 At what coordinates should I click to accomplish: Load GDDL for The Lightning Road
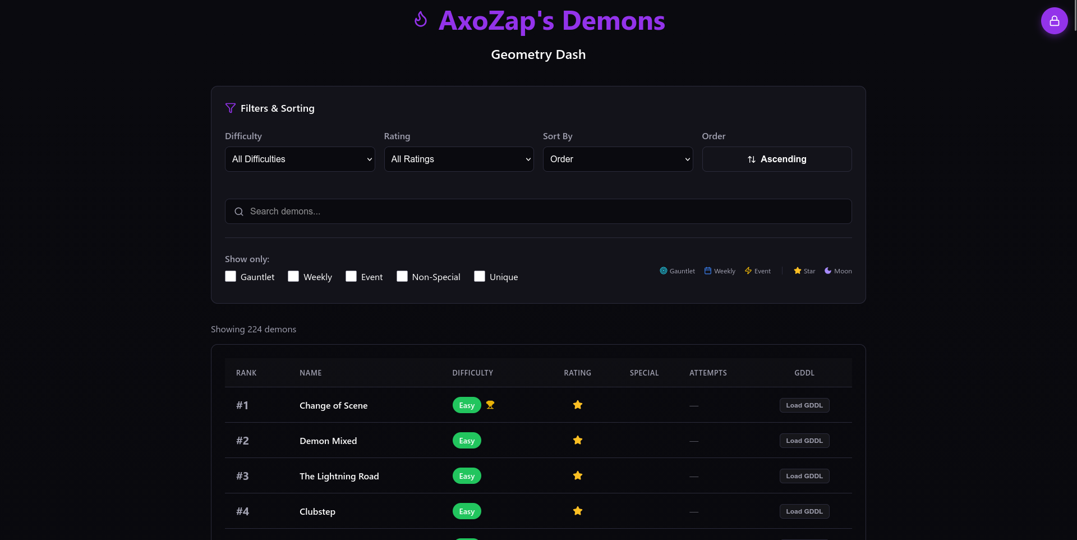tap(804, 476)
